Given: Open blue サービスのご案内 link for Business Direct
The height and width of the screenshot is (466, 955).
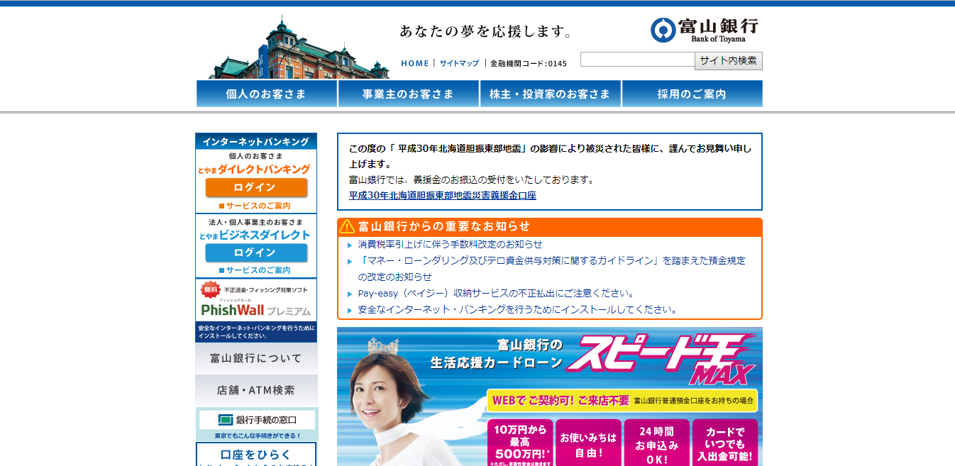Looking at the screenshot, I should coord(255,270).
